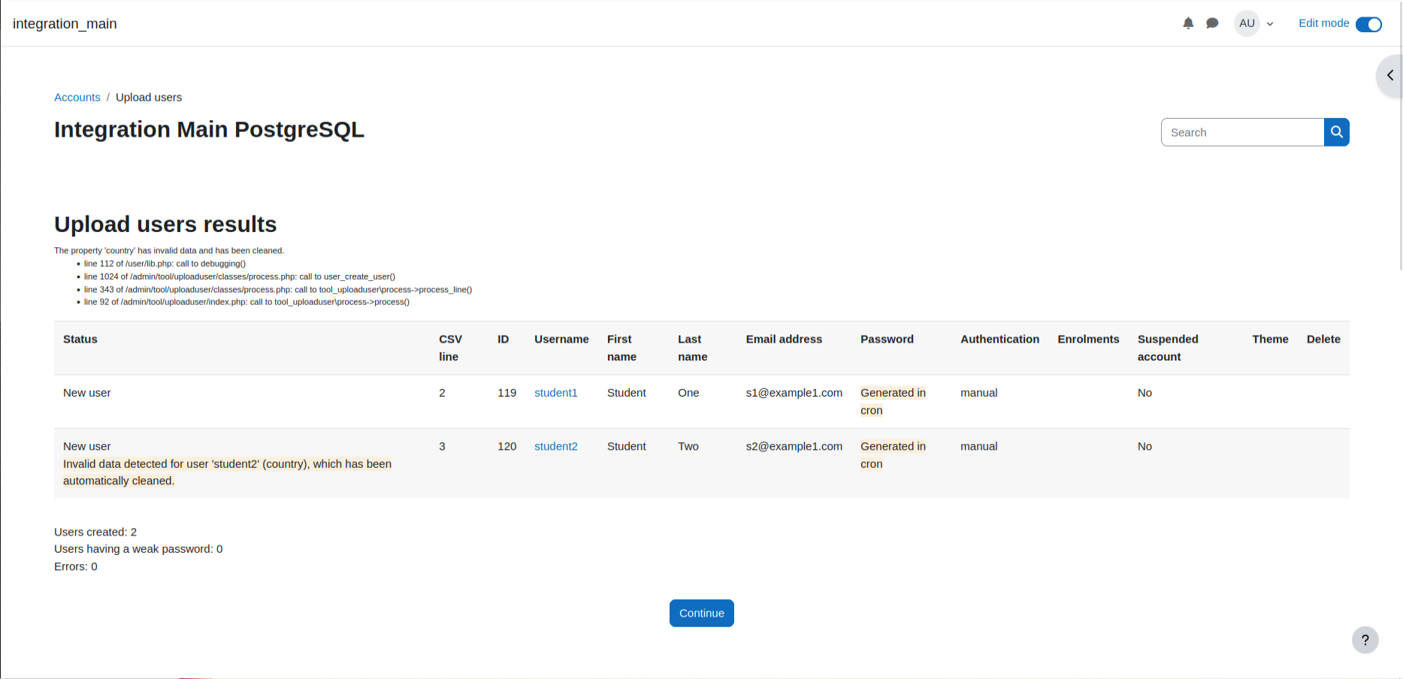
Task: Open the messaging speech bubble icon
Action: pyautogui.click(x=1212, y=23)
